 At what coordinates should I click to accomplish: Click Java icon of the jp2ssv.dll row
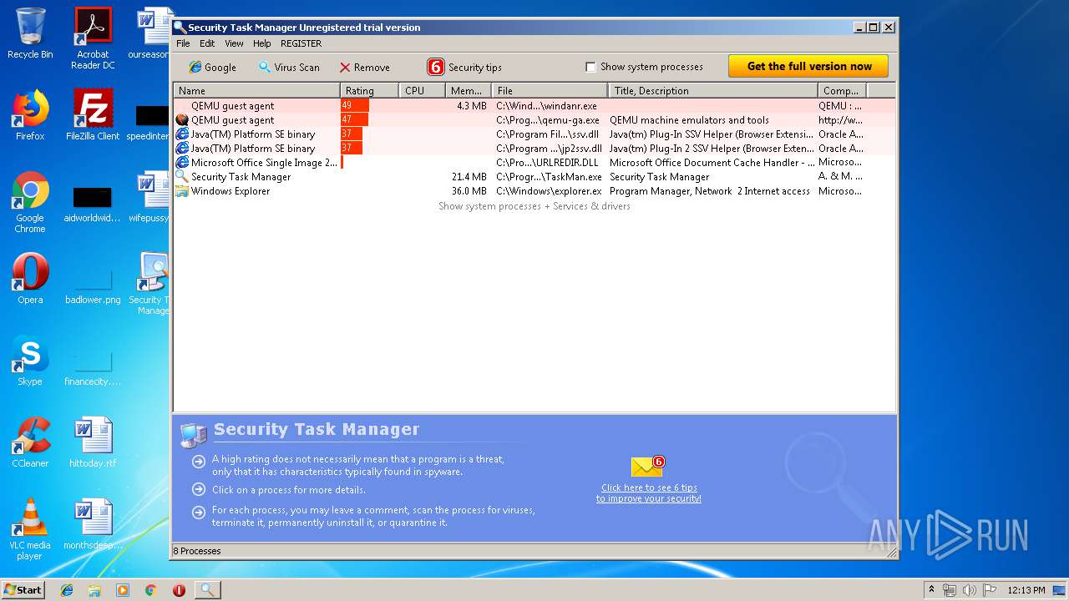click(182, 149)
